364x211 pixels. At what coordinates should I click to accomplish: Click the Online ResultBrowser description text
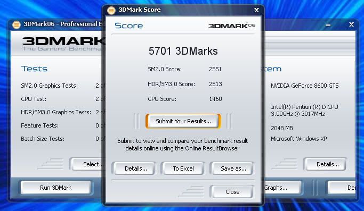182,145
